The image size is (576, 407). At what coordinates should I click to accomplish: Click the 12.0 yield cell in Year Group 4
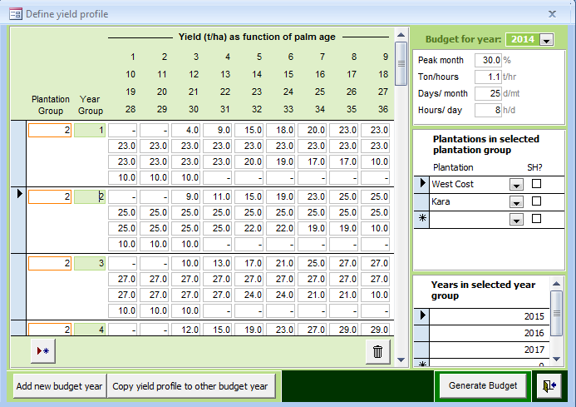pyautogui.click(x=186, y=330)
